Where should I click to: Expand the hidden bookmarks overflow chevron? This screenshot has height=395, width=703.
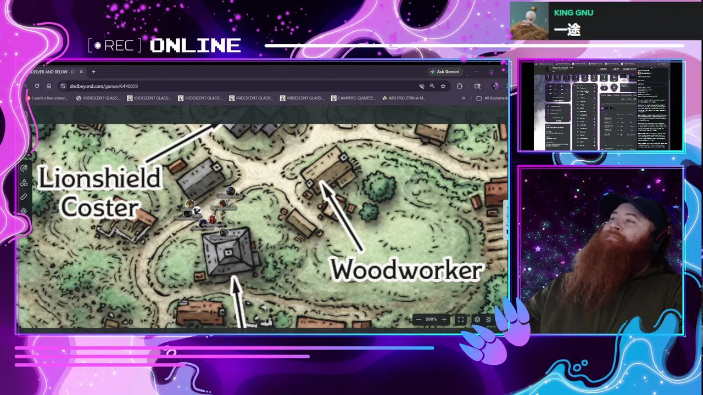pos(463,98)
